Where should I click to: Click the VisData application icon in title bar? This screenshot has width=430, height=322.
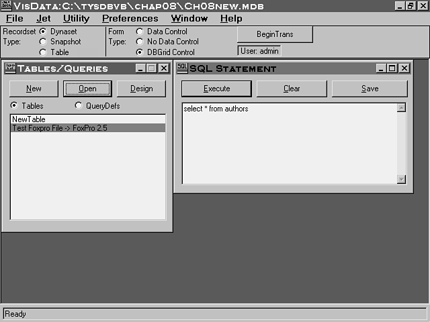tap(6, 5)
